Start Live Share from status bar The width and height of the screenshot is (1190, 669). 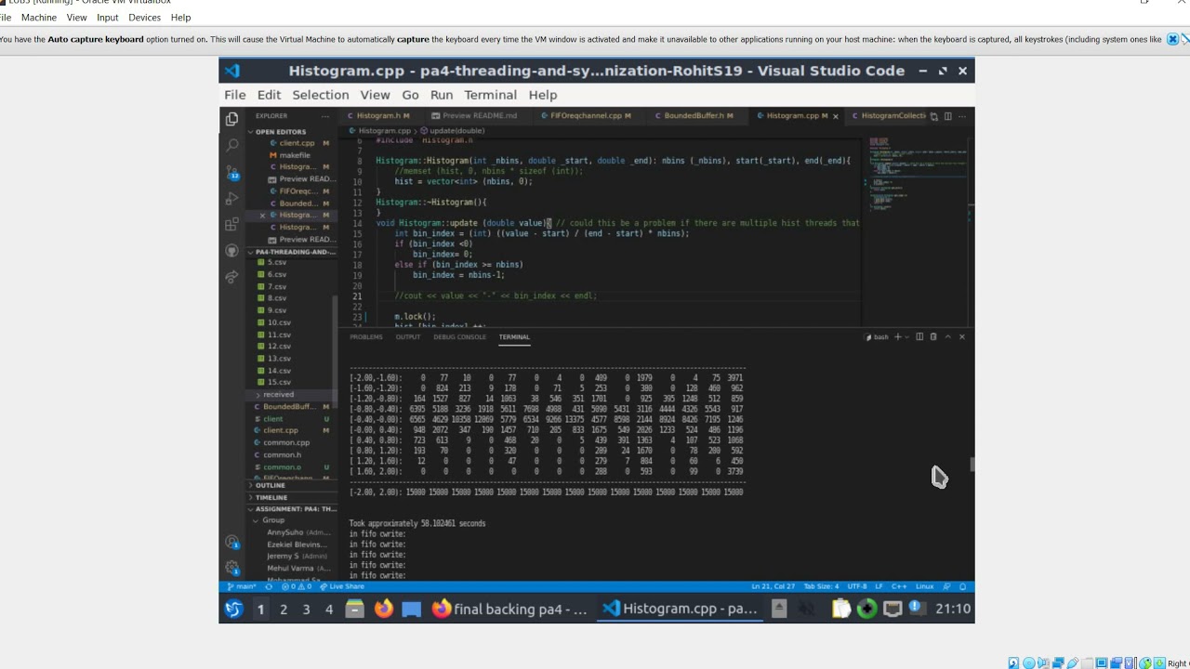[343, 586]
